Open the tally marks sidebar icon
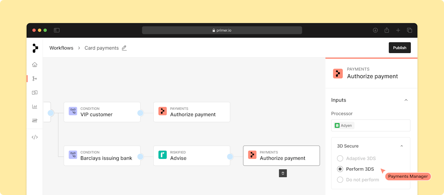Screen dimensions: 444x195 pos(35,121)
